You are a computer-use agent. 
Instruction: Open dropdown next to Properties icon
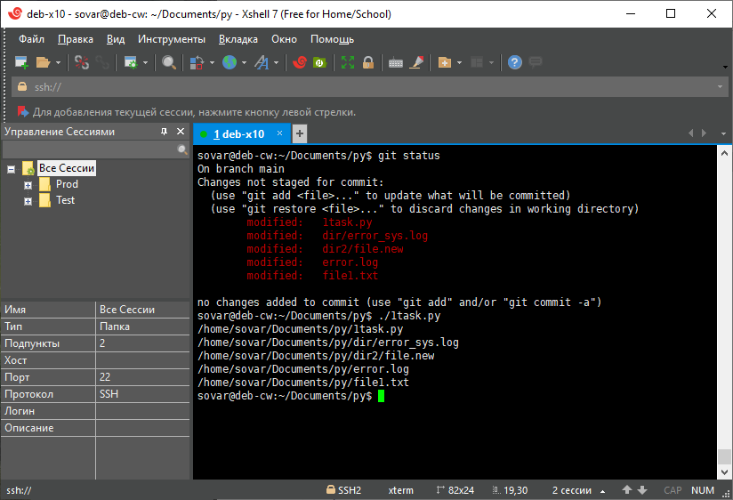pyautogui.click(x=145, y=62)
